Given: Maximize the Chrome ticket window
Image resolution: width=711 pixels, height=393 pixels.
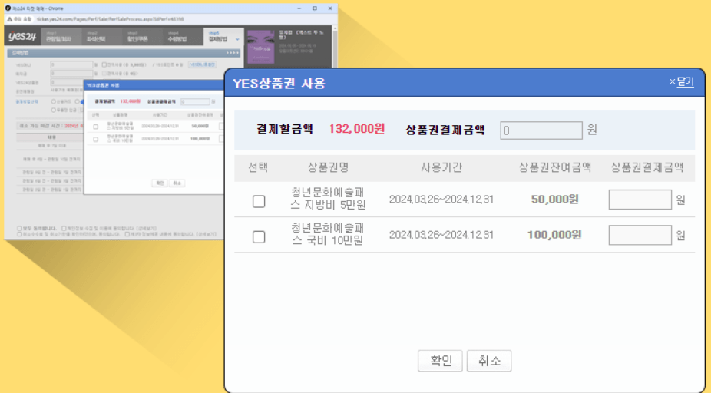Looking at the screenshot, I should [x=315, y=8].
